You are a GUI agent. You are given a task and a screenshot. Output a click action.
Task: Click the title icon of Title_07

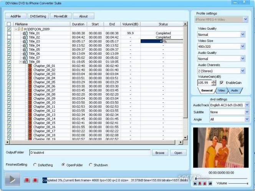coord(25,58)
